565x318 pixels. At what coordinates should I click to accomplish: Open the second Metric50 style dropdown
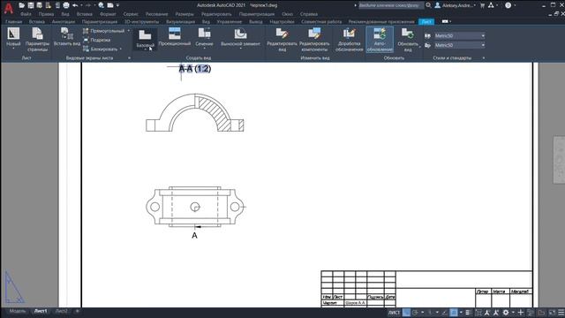459,45
